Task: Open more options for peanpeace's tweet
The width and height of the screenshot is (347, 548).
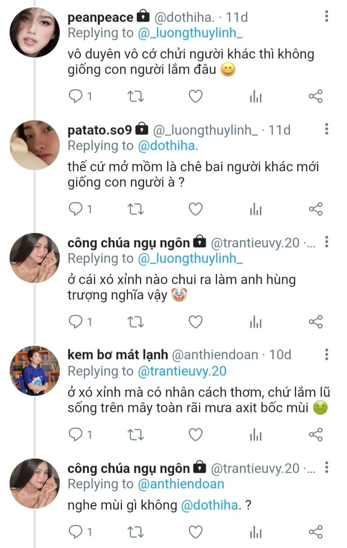Action: [x=327, y=17]
